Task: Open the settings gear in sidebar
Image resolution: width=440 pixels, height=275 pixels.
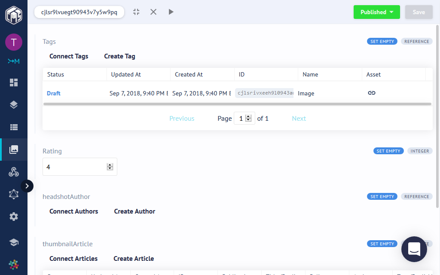Action: (x=14, y=217)
